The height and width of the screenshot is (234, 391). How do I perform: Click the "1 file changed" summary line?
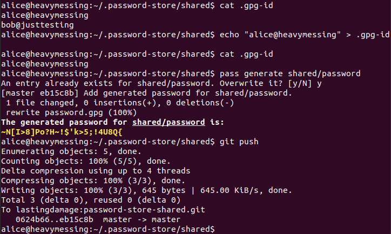[120, 103]
